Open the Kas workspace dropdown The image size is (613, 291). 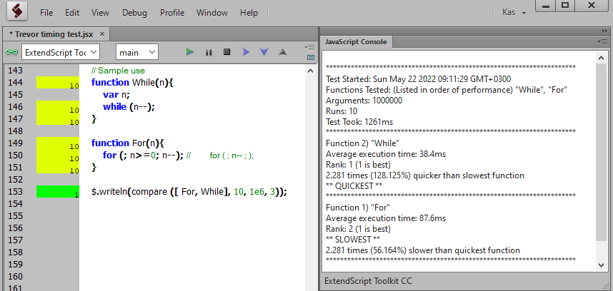(x=514, y=13)
